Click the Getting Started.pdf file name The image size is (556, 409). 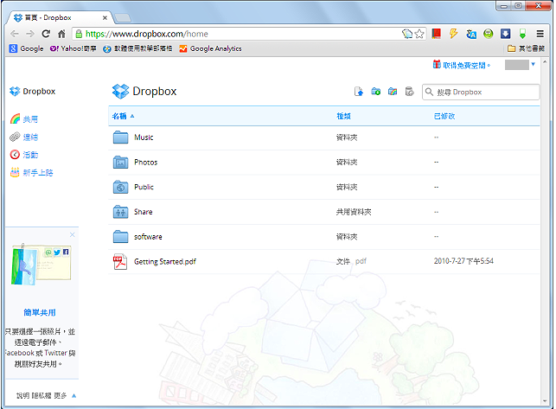[x=165, y=262]
